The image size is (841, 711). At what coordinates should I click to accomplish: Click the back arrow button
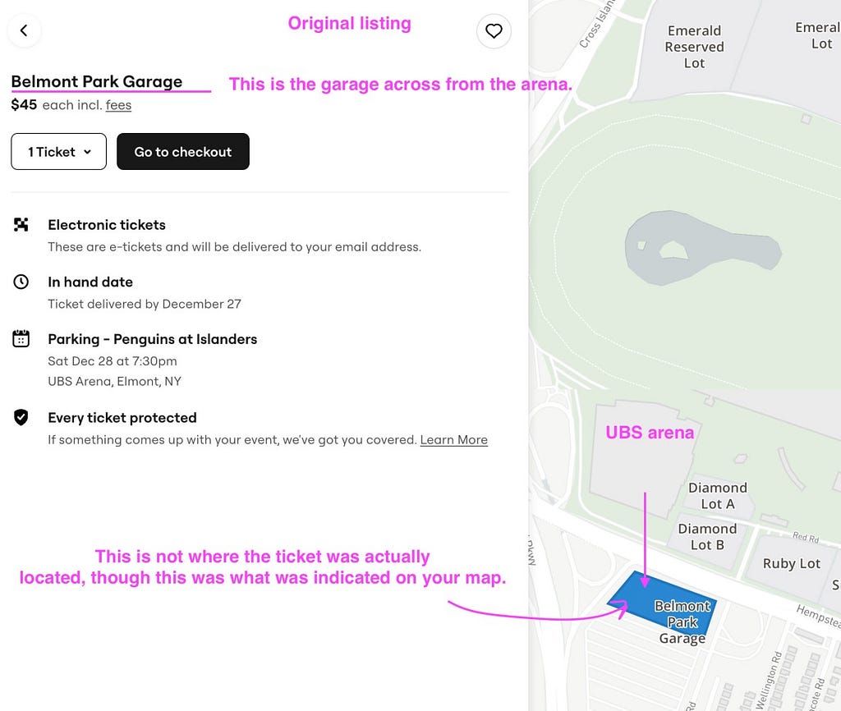click(24, 30)
